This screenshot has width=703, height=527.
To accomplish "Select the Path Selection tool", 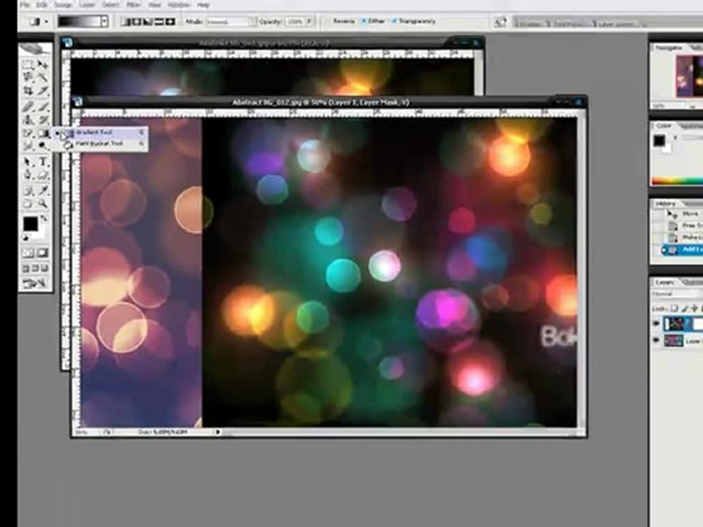I will pos(29,161).
